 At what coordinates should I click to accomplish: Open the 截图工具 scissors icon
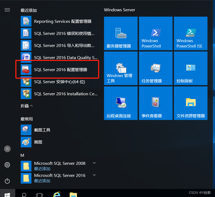(26, 130)
